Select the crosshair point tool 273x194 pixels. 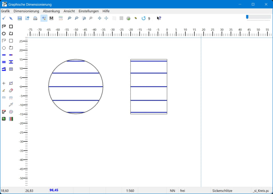[4, 83]
